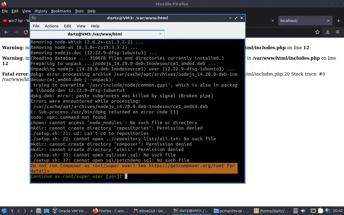Open update notifier tray icon
The image size is (344, 215).
tap(327, 211)
